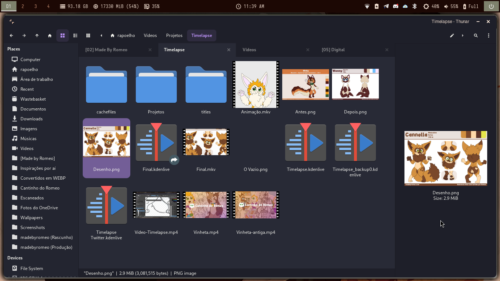Screen dimensions: 500x281
Task: Click the brightness 40% indicator in top bar
Action: pyautogui.click(x=431, y=6)
